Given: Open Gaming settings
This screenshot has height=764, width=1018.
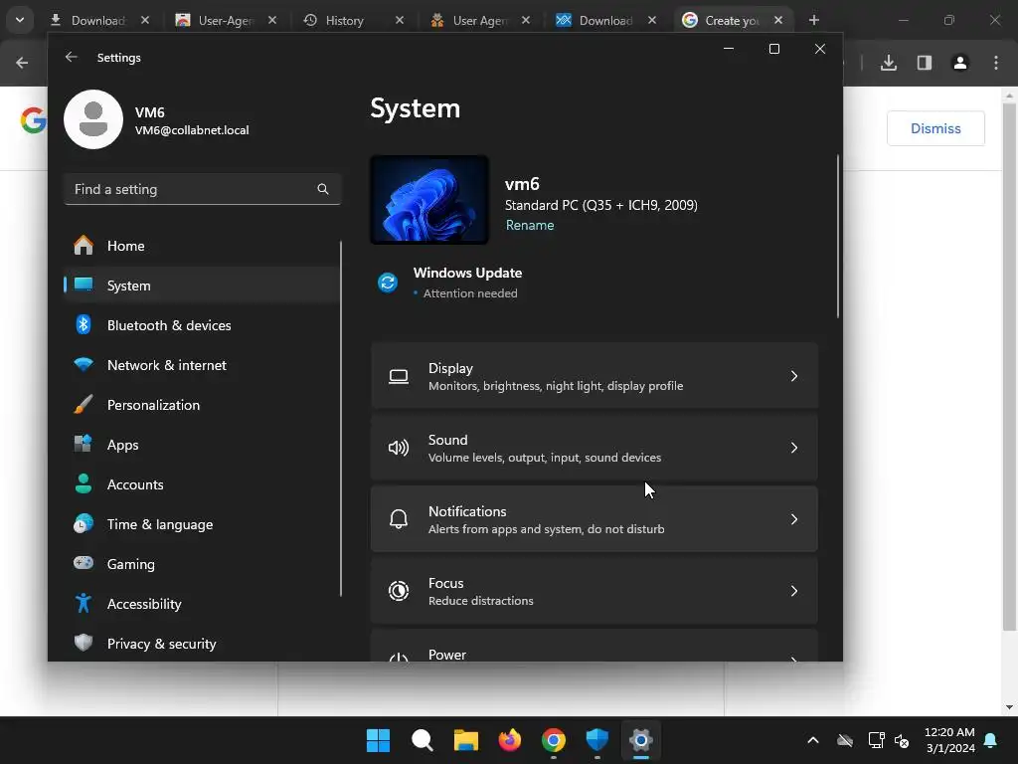Looking at the screenshot, I should pos(201,564).
